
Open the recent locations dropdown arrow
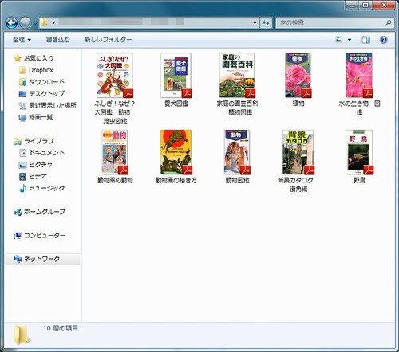click(x=35, y=23)
